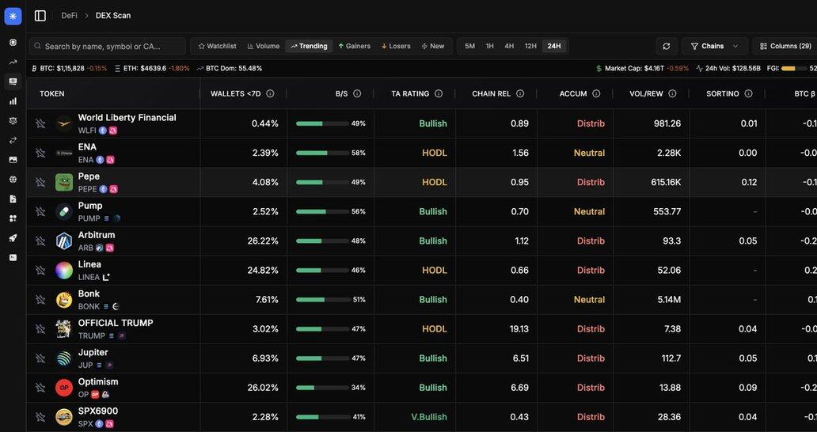Click the refresh data icon button
This screenshot has height=432, width=817.
click(x=667, y=47)
